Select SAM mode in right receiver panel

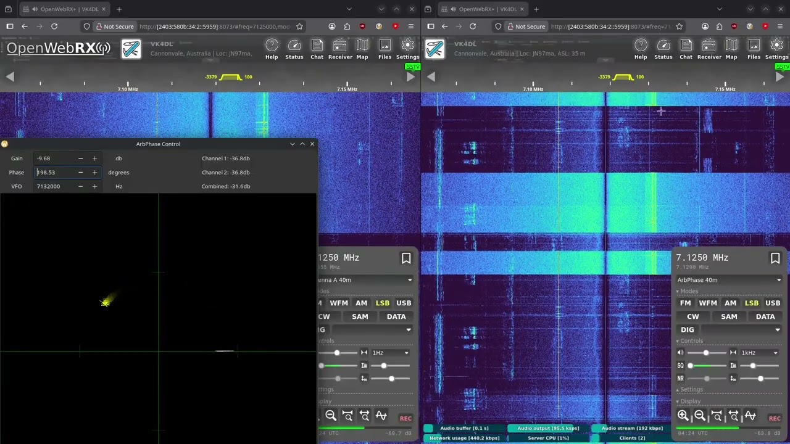(x=729, y=316)
